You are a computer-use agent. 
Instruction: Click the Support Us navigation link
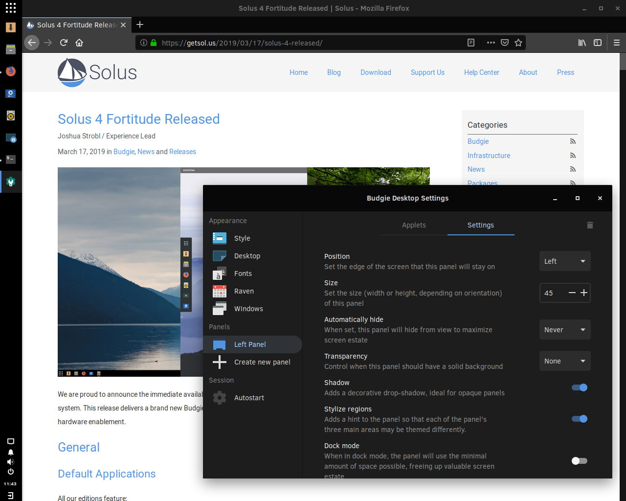tap(427, 72)
